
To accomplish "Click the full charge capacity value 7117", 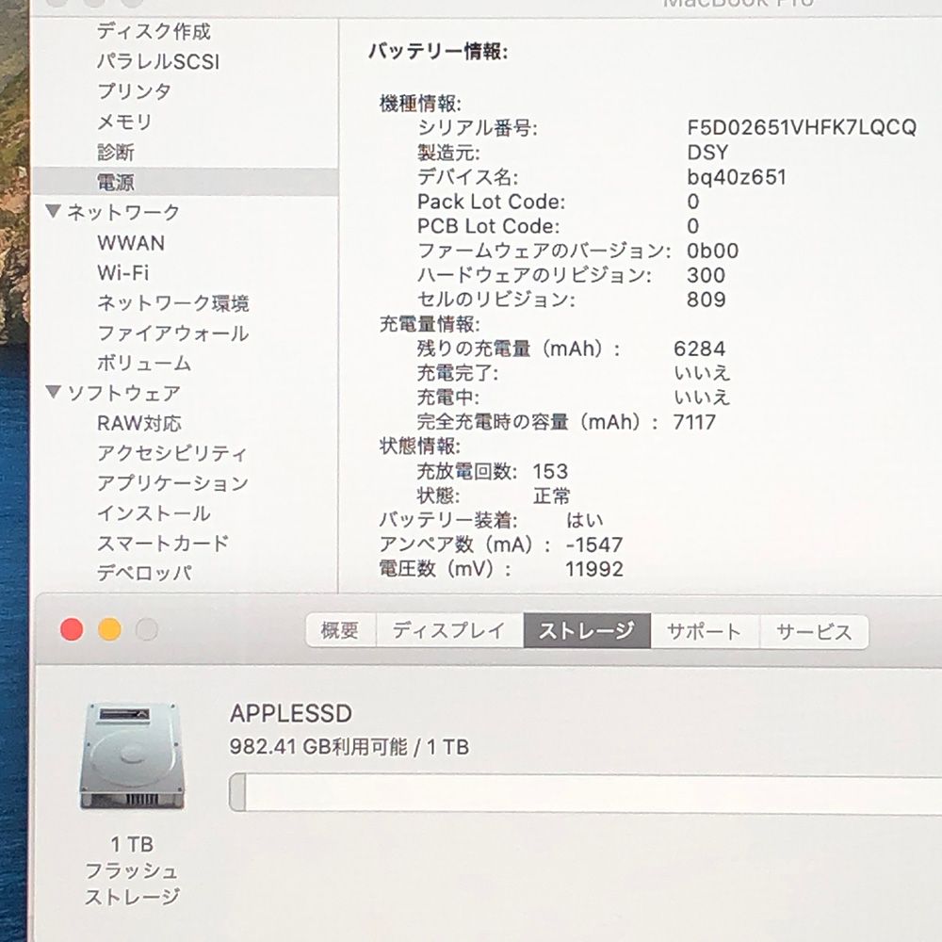I will (x=694, y=422).
